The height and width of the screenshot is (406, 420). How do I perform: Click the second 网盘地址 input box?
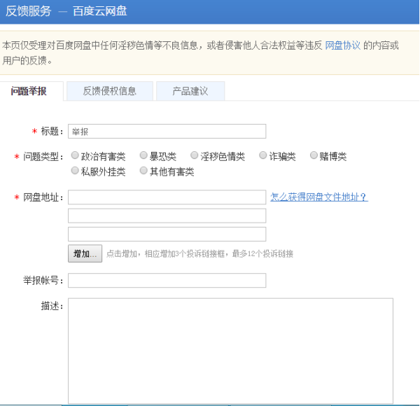point(167,216)
